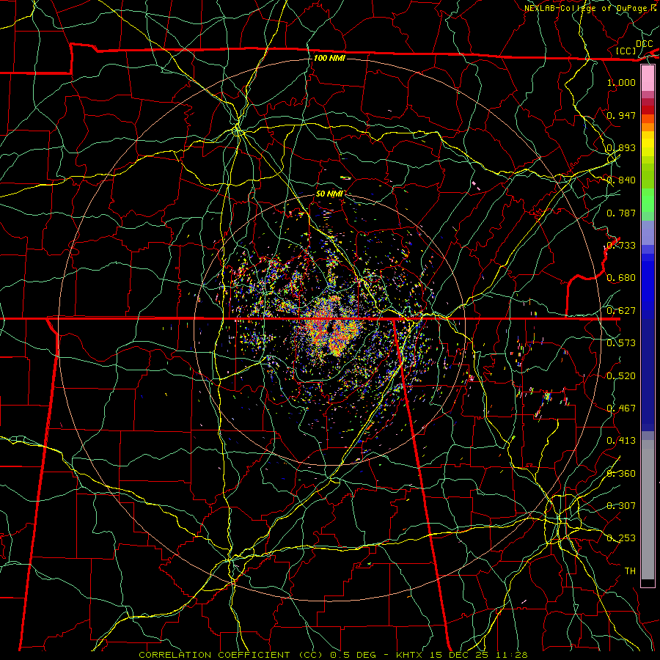Click the 0.680 scale value
This screenshot has height=660, width=660.
point(621,278)
